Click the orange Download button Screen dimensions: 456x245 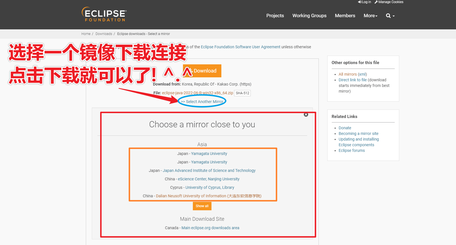202,71
